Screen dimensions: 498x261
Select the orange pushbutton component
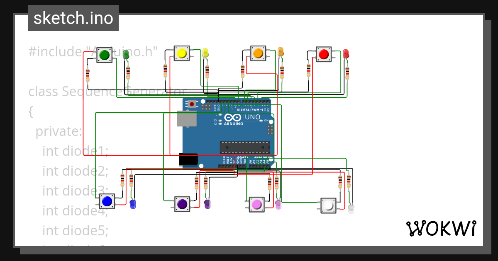click(257, 53)
